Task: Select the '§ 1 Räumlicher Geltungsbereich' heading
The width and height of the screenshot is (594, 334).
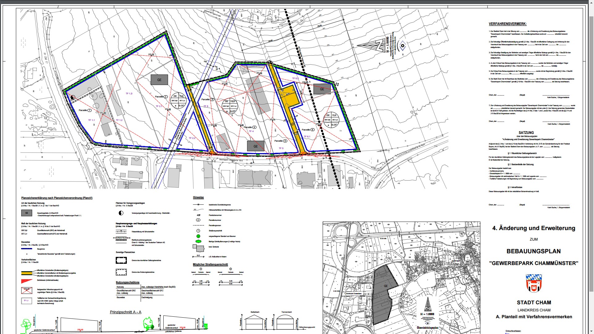Action: point(522,153)
